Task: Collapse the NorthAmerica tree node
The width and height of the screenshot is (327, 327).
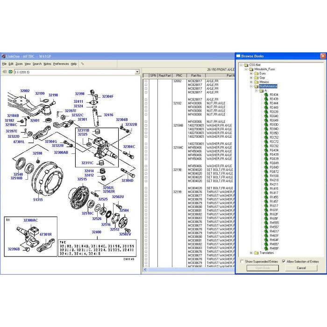Action: 251,86
